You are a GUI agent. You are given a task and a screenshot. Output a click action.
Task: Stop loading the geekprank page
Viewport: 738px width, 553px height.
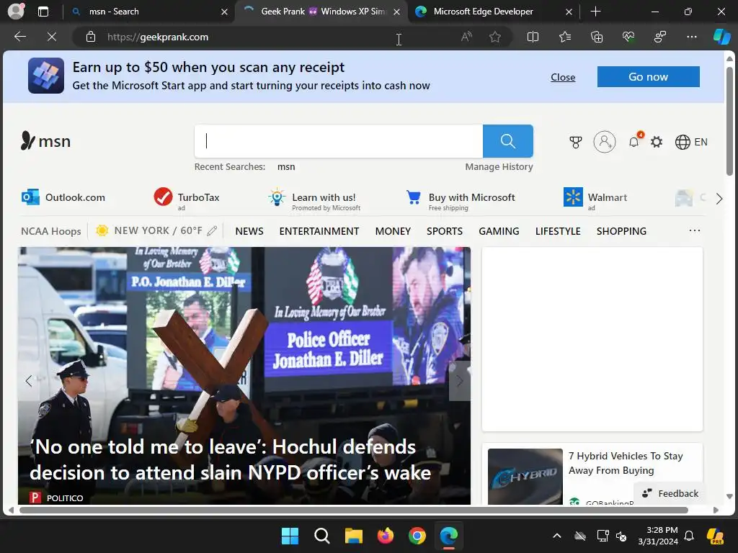click(52, 37)
